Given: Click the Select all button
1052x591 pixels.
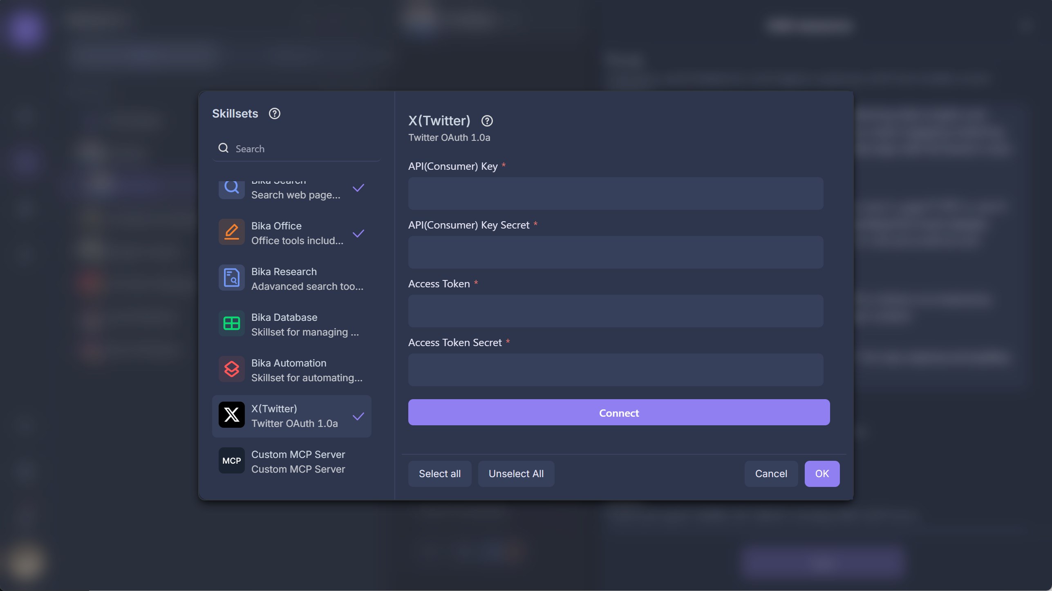Looking at the screenshot, I should [x=440, y=474].
